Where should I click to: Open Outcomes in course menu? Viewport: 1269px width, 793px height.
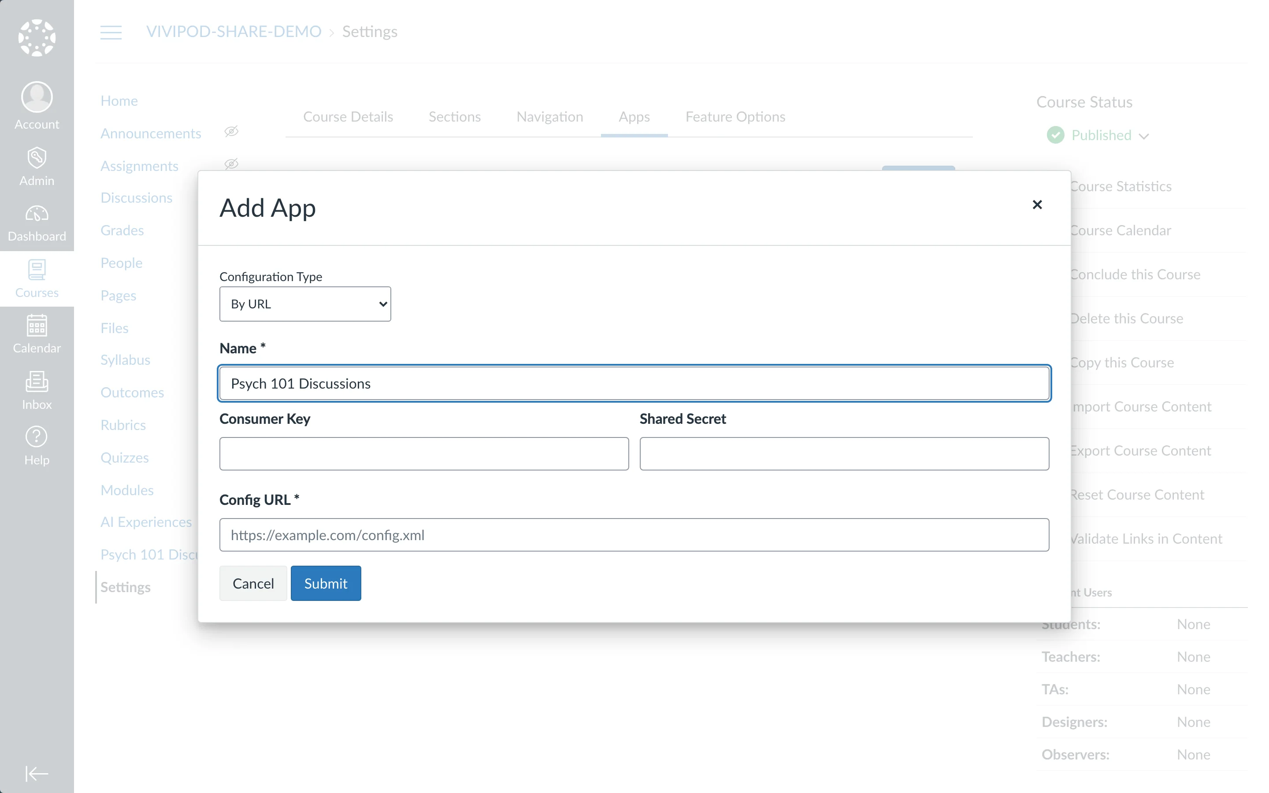[132, 392]
